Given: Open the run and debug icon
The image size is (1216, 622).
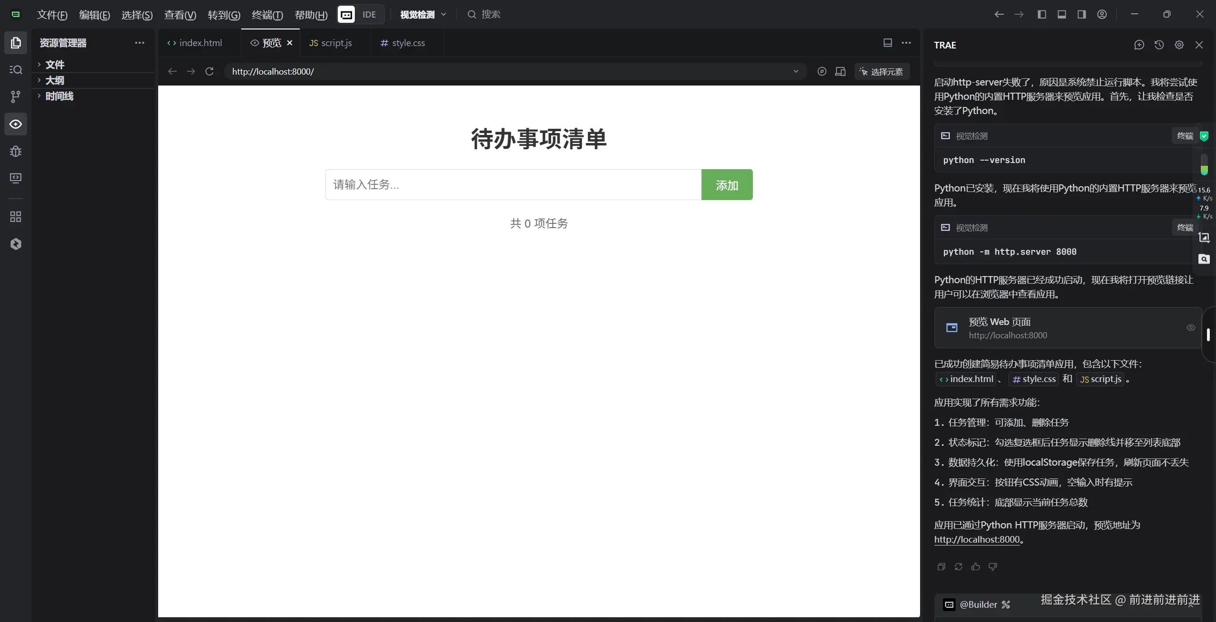Looking at the screenshot, I should 15,151.
